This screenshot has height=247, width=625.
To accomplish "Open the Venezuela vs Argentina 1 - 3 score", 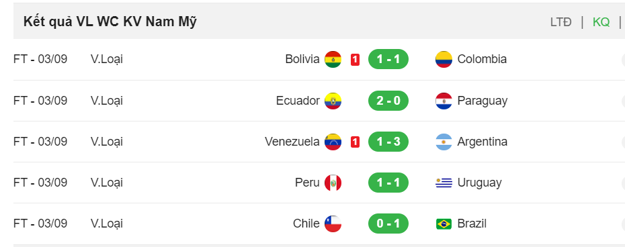I will click(x=388, y=142).
